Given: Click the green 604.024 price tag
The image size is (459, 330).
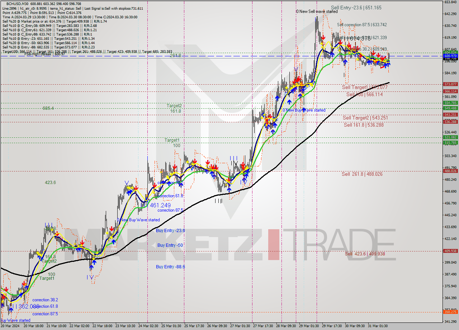Looking at the screenshot, I should pyautogui.click(x=450, y=52).
